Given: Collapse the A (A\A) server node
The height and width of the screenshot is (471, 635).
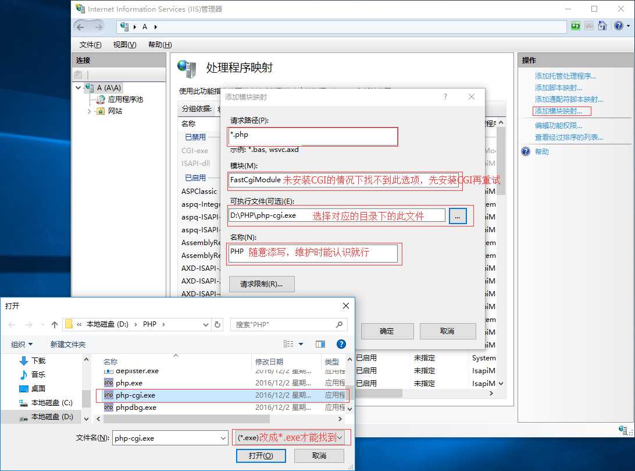Looking at the screenshot, I should (x=79, y=87).
